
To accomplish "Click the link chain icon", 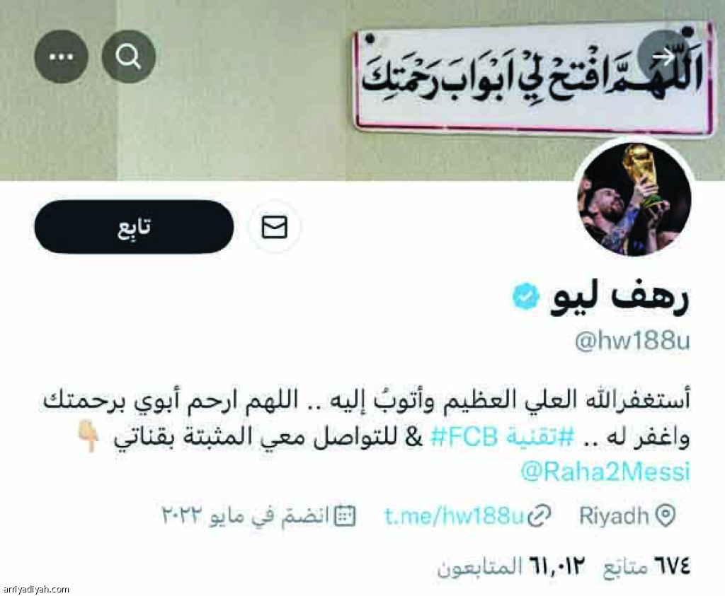I will point(539,515).
